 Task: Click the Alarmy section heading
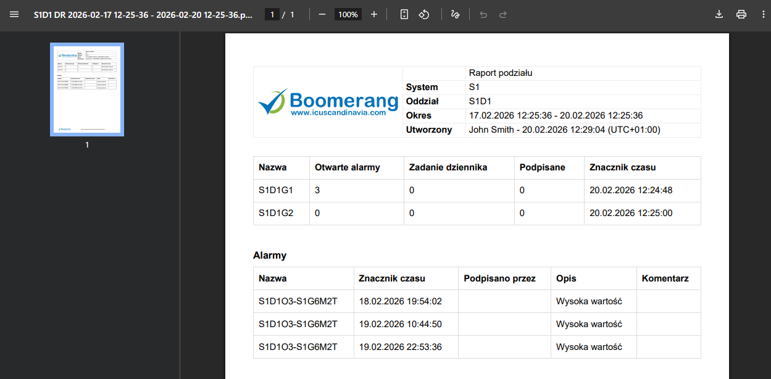click(270, 256)
